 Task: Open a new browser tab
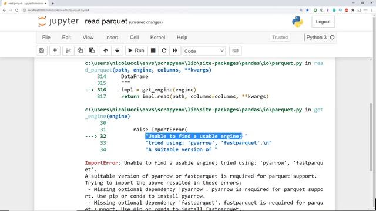[x=53, y=4]
